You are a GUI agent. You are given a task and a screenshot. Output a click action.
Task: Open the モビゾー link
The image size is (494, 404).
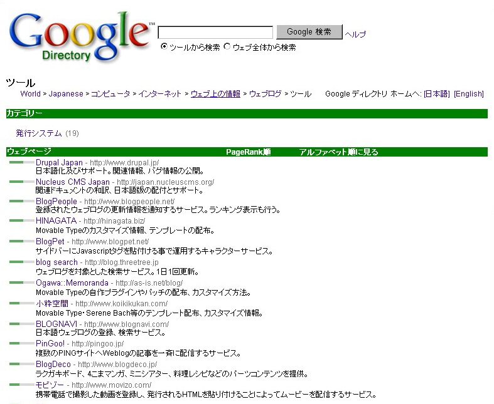point(50,385)
